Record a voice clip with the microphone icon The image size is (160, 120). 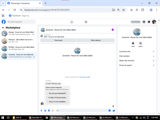pos(41,110)
